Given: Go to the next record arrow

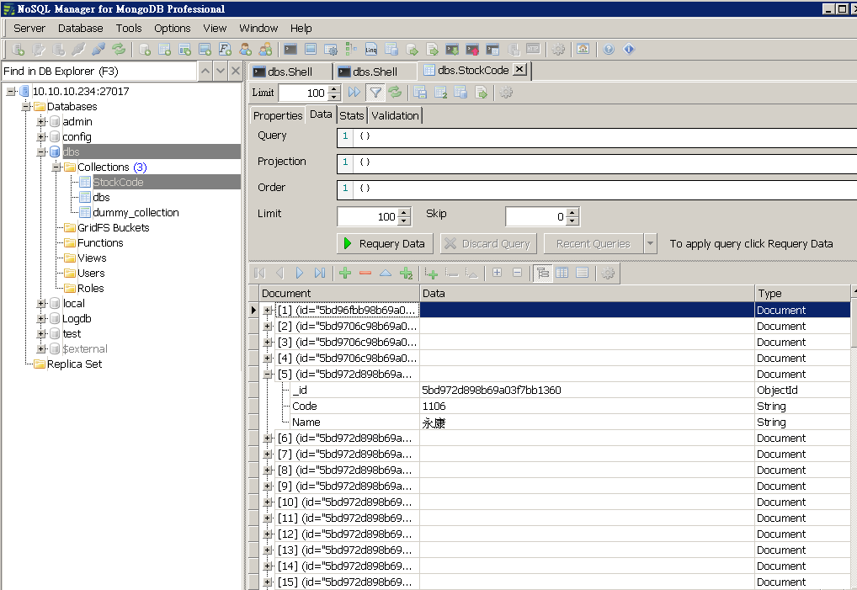Looking at the screenshot, I should pyautogui.click(x=300, y=274).
